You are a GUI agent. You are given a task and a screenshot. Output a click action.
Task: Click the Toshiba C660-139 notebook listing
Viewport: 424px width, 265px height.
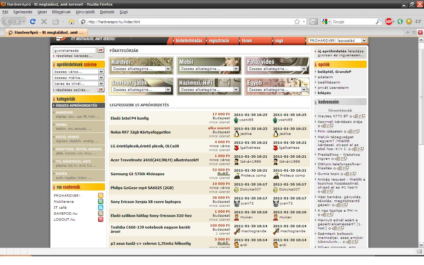[150, 230]
